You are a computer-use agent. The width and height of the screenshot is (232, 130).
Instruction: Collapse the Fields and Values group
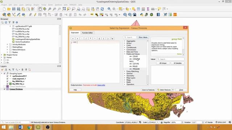[x=125, y=54]
